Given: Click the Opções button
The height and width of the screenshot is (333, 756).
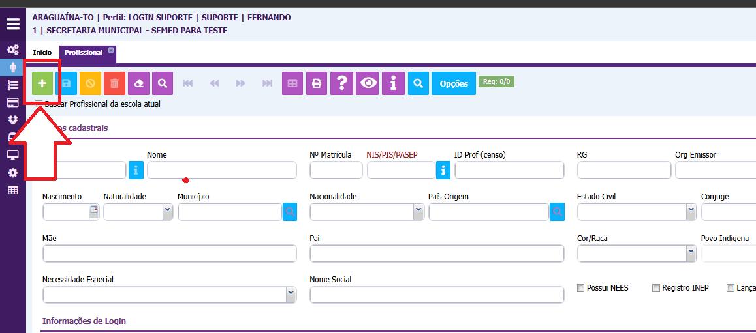Looking at the screenshot, I should (x=454, y=83).
